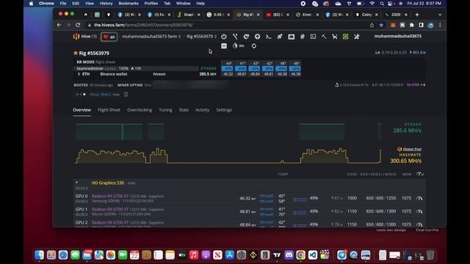The image size is (470, 264).
Task: Click Radeon RX 6700 XT name of GPU 0
Action: point(110,196)
